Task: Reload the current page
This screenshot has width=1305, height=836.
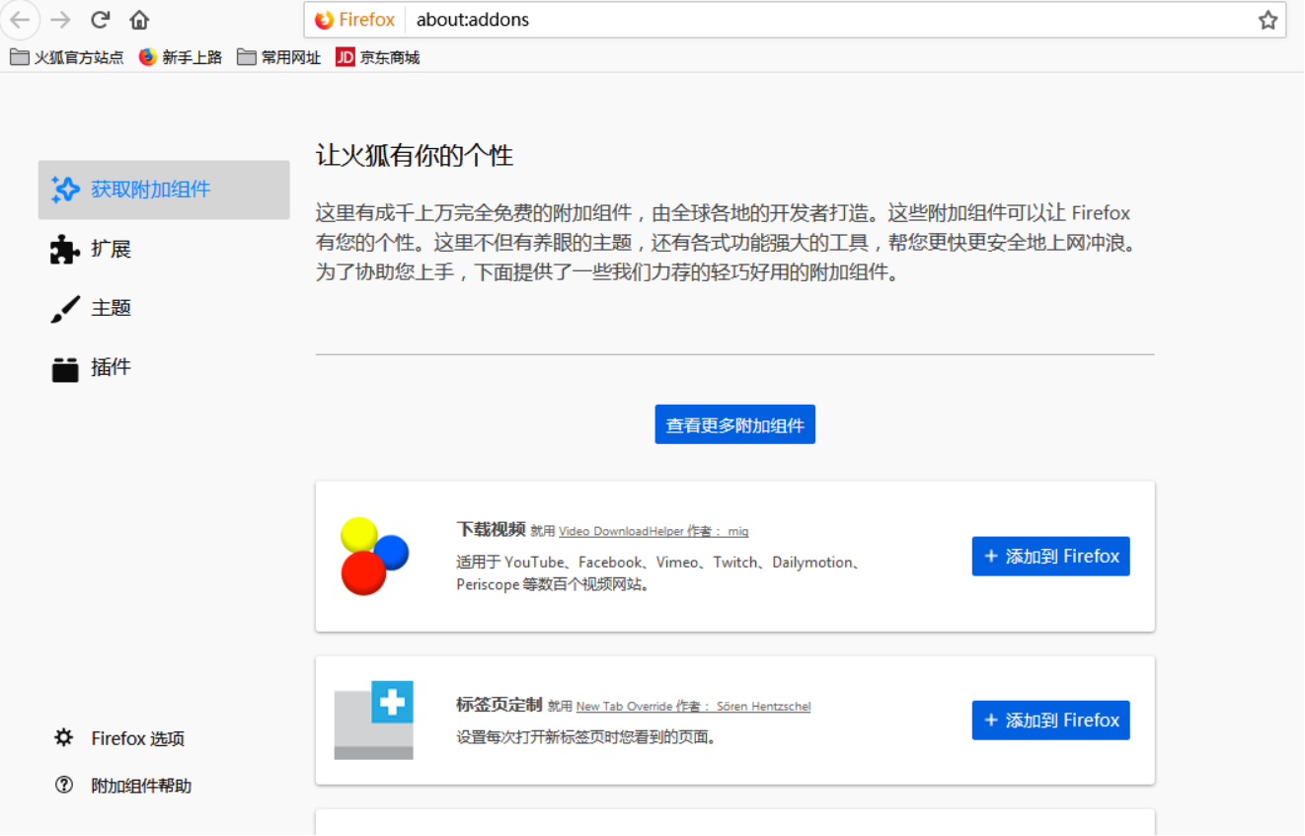Action: point(100,20)
